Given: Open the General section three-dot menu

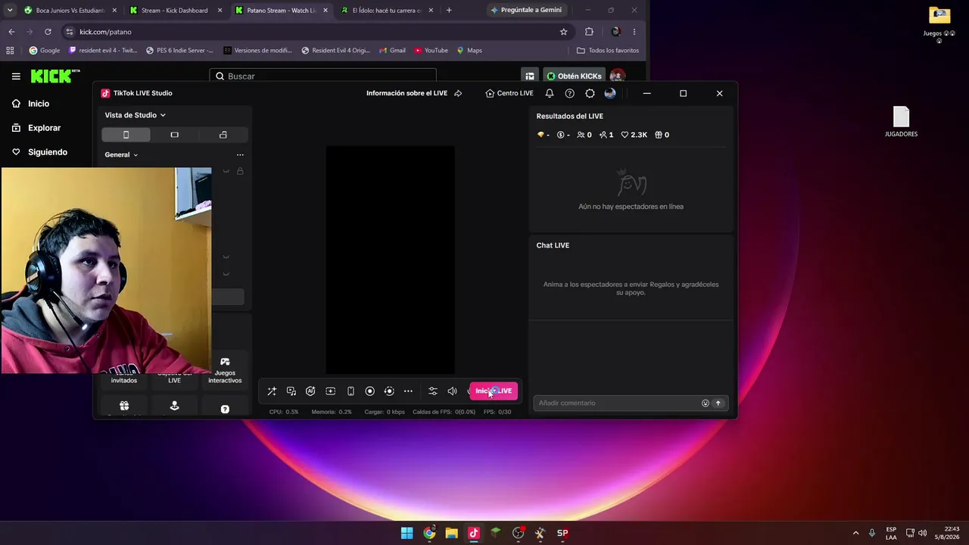Looking at the screenshot, I should pyautogui.click(x=240, y=154).
